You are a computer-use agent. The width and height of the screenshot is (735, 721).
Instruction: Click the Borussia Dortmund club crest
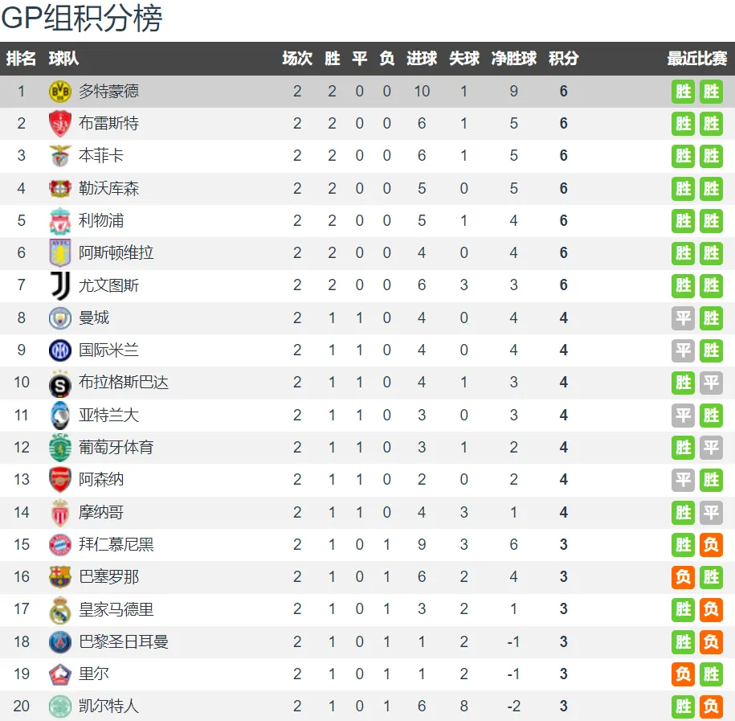coord(60,91)
